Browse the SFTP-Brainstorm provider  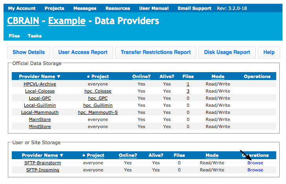click(x=255, y=163)
